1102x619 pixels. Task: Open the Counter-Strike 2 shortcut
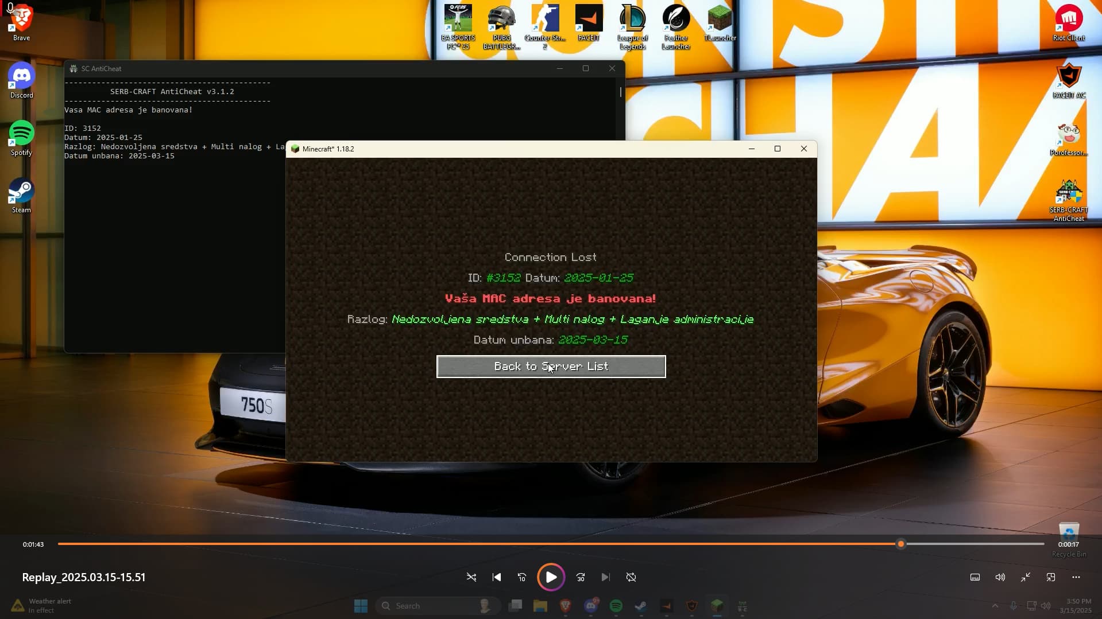pos(545,26)
